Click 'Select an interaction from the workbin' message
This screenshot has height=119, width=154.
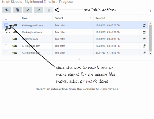[77, 89]
